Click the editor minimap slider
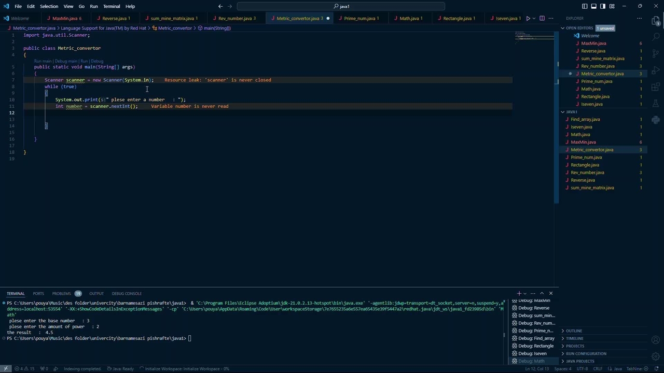 (x=534, y=36)
